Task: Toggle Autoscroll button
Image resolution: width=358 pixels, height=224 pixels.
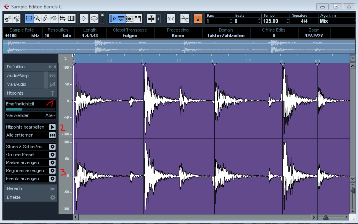Action: pos(151,19)
